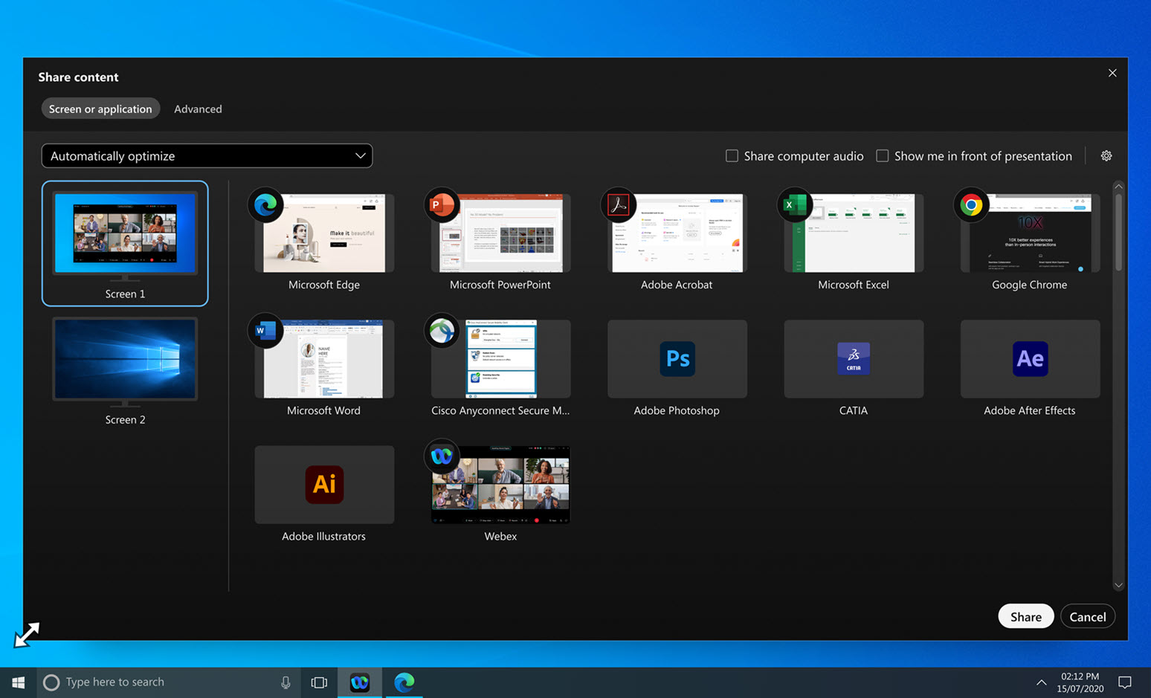Viewport: 1151px width, 698px height.
Task: Select the PowerPoint app icon badge
Action: pos(442,205)
